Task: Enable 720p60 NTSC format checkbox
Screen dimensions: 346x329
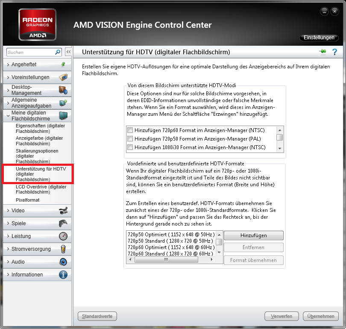Action: pyautogui.click(x=130, y=130)
